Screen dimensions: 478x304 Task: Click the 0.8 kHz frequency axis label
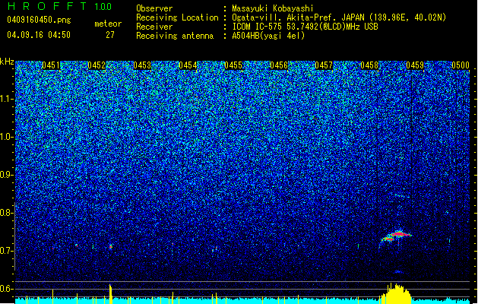(x=6, y=213)
